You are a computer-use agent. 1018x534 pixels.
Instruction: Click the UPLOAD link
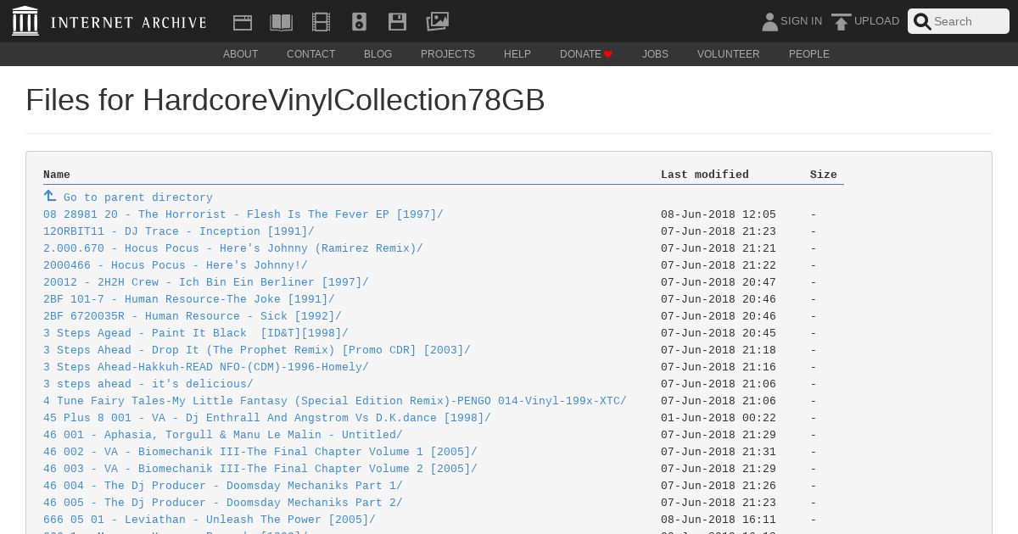[877, 21]
